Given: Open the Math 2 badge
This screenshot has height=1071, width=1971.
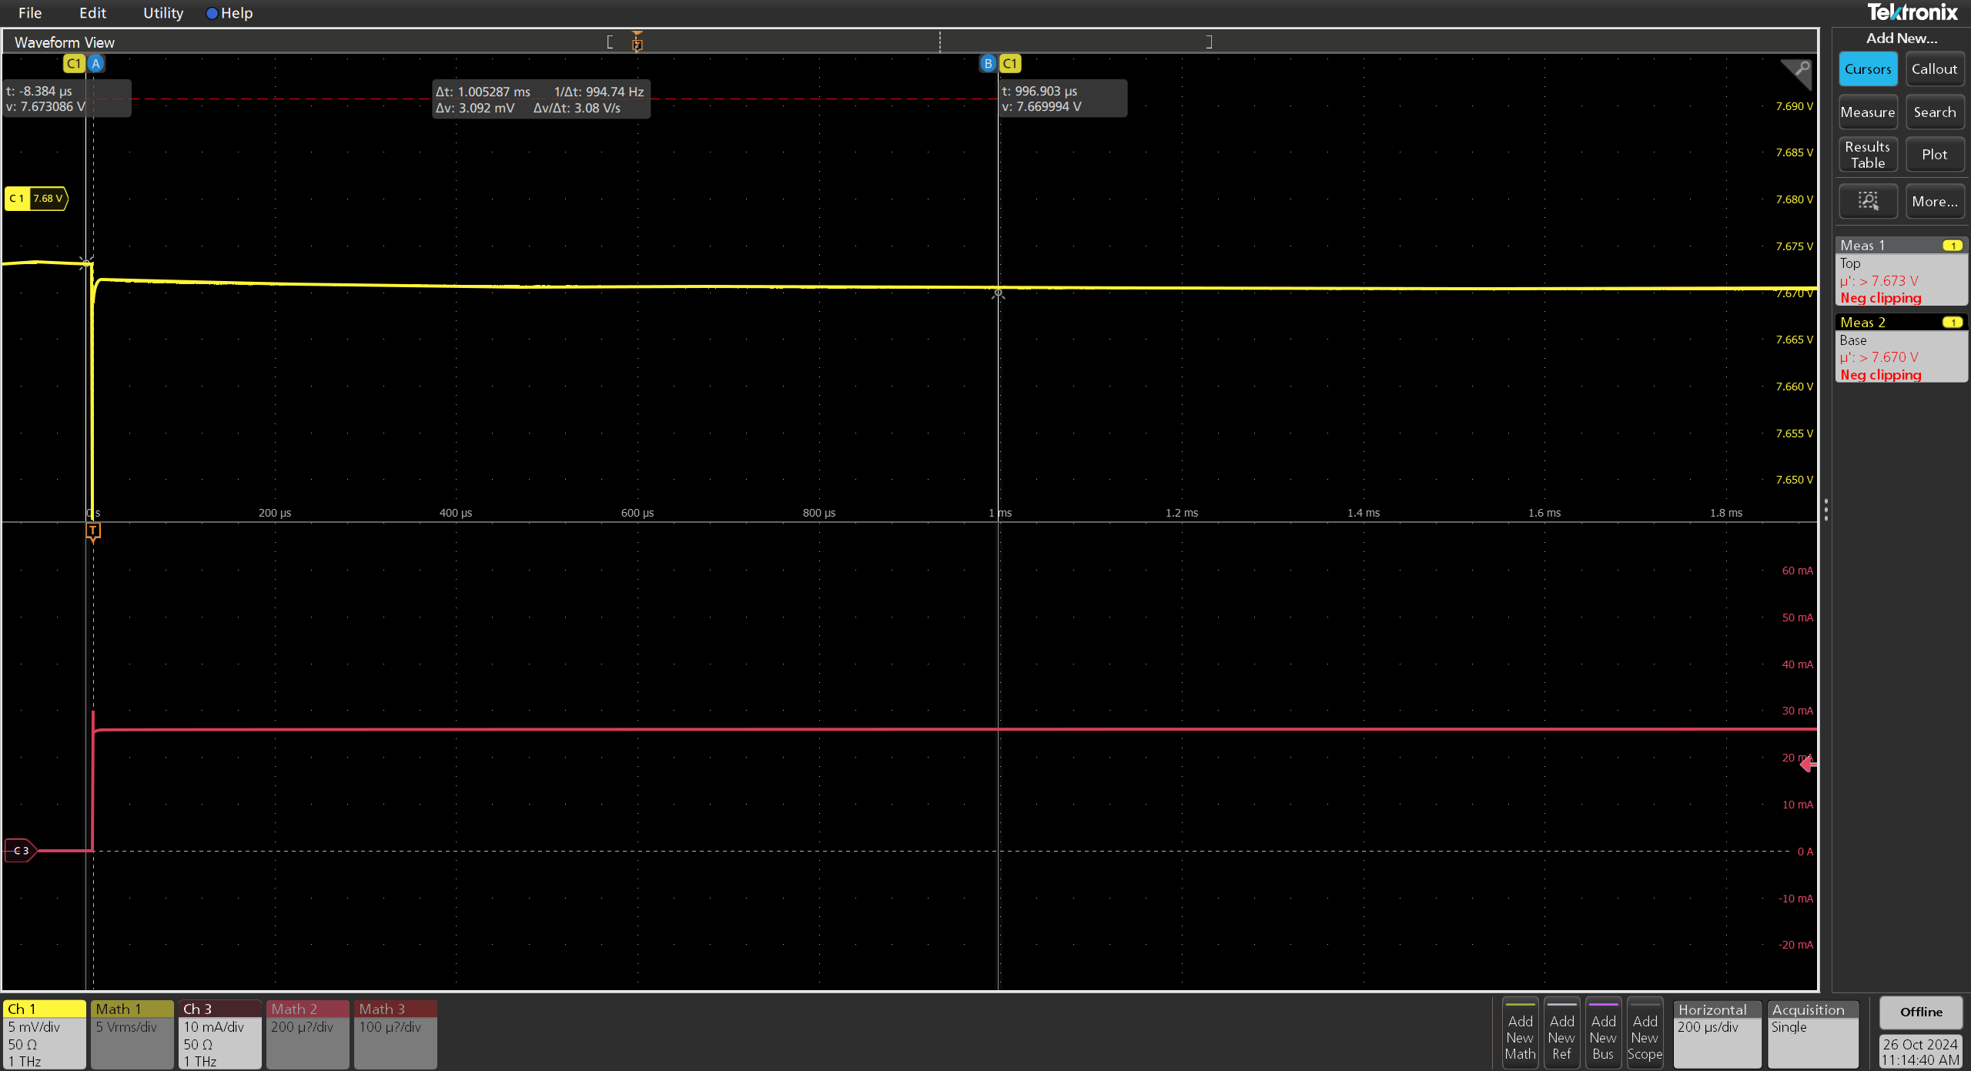Looking at the screenshot, I should coord(308,1034).
